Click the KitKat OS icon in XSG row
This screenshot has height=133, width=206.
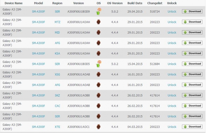(98, 74)
